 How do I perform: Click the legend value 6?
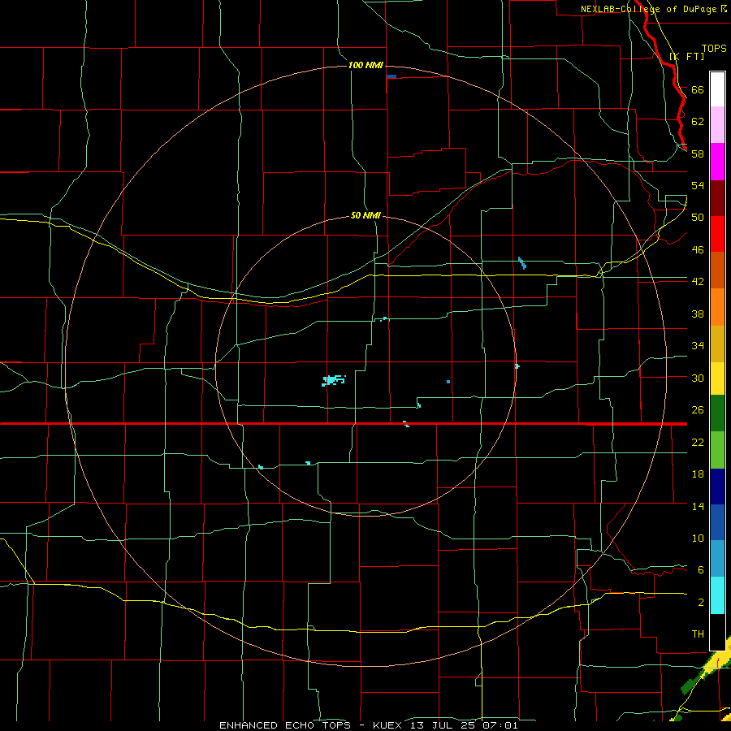click(700, 569)
